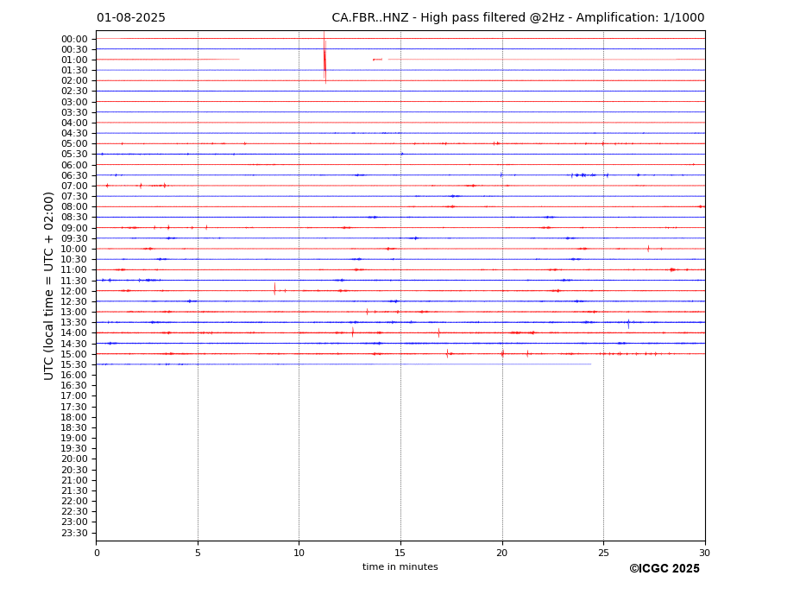Click the 10:00 time row label

click(74, 250)
